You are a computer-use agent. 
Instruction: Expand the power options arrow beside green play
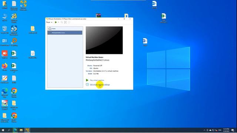pyautogui.click(x=59, y=22)
